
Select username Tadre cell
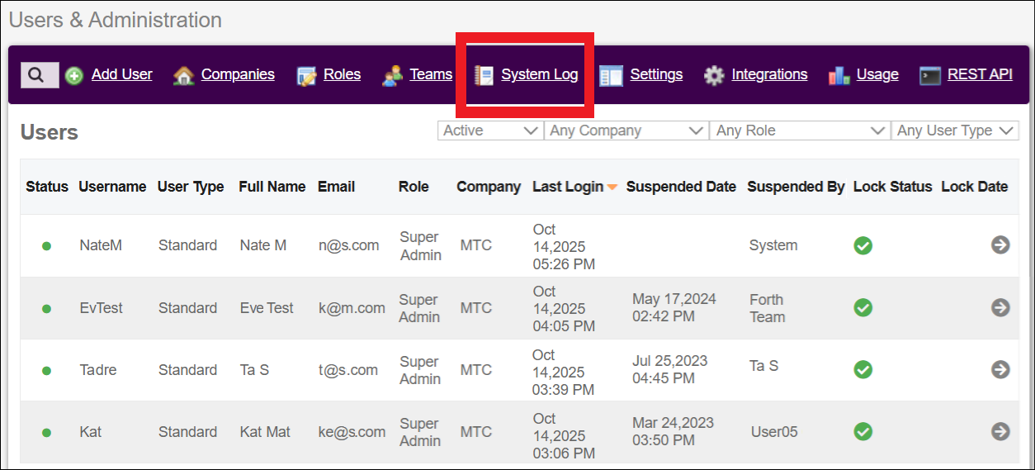pos(97,370)
